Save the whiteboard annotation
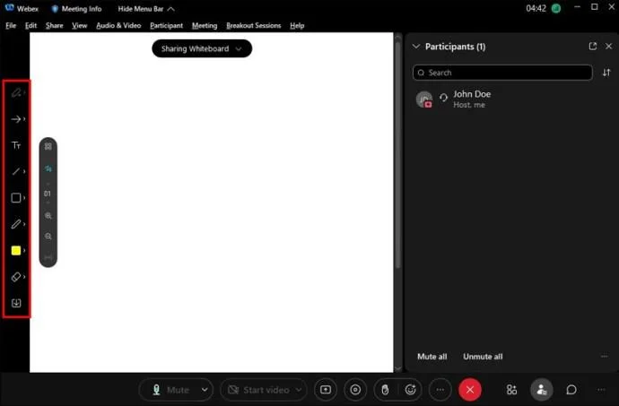 tap(16, 303)
